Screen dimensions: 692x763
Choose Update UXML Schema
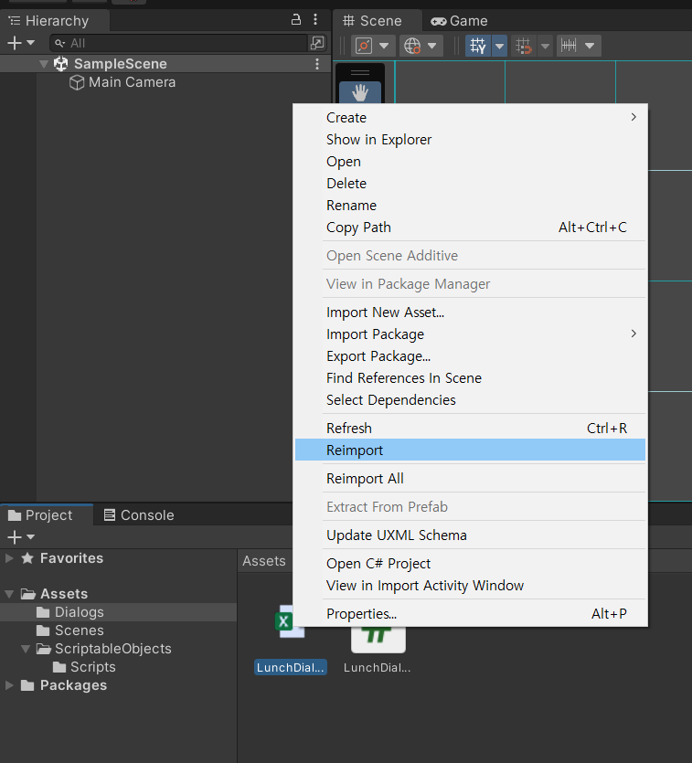tap(470, 535)
